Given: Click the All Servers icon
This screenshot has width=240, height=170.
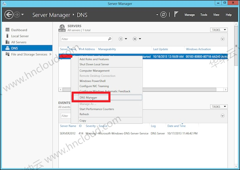Looking at the screenshot, I should tap(7, 42).
